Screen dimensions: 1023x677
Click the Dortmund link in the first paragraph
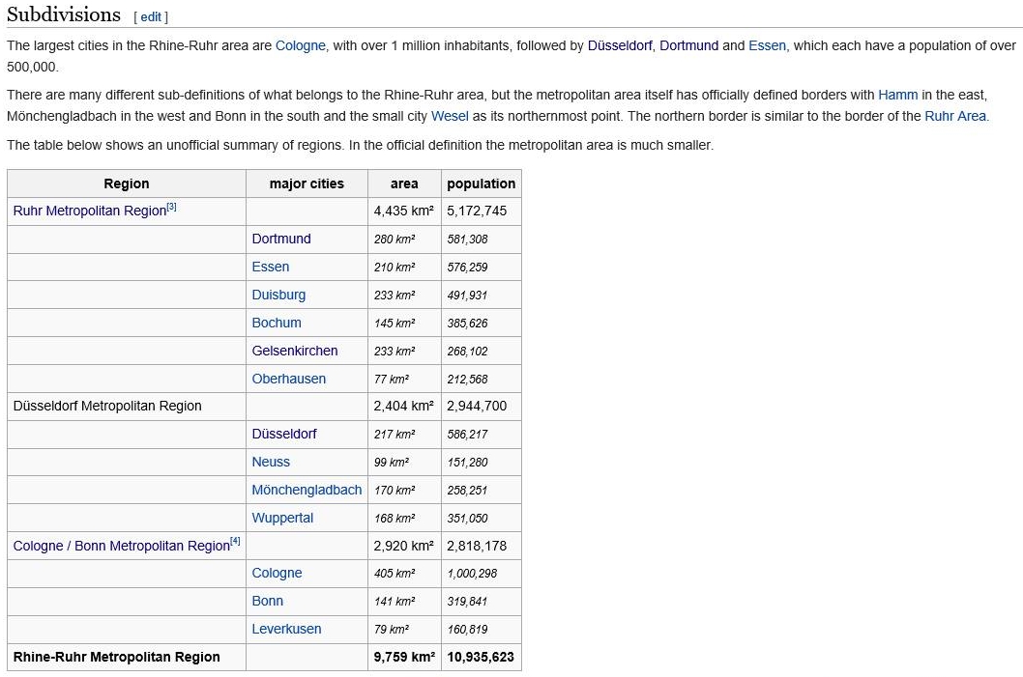pos(688,45)
